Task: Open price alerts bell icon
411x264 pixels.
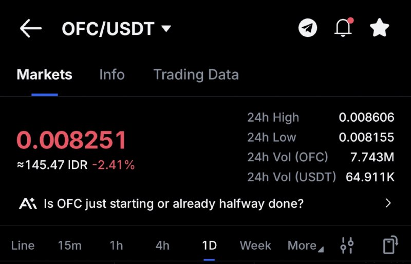Action: tap(344, 27)
